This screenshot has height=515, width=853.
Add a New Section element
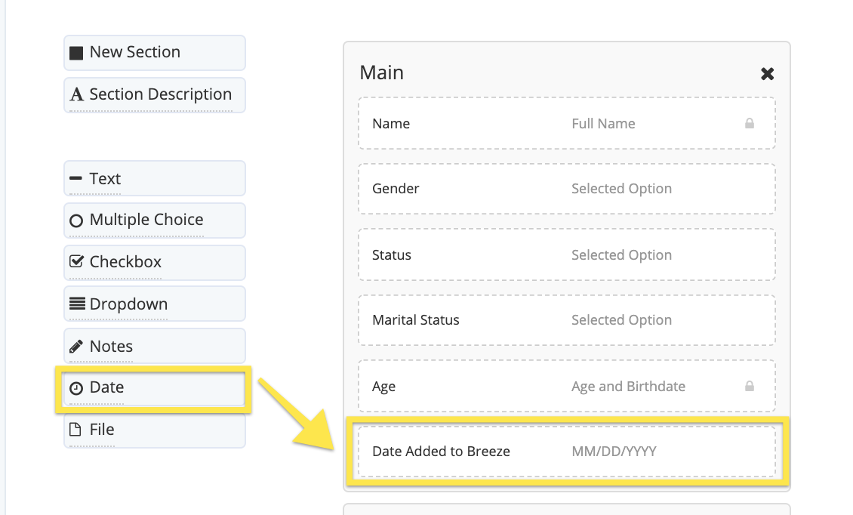(155, 53)
